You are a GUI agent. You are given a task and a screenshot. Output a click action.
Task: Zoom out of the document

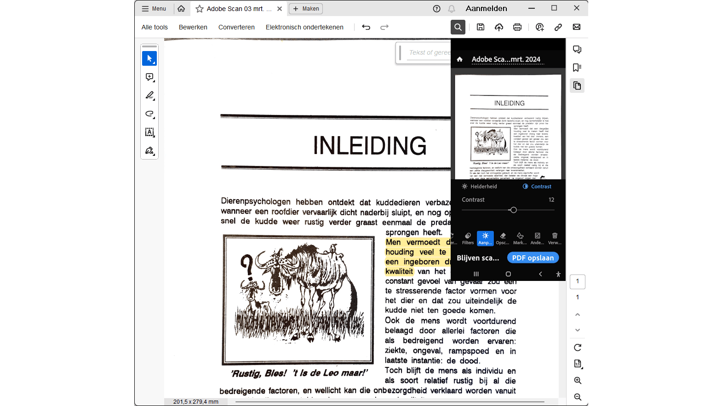coord(578,397)
